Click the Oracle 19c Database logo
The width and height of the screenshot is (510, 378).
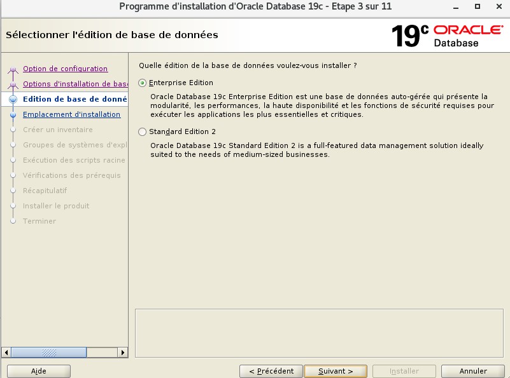tap(447, 36)
